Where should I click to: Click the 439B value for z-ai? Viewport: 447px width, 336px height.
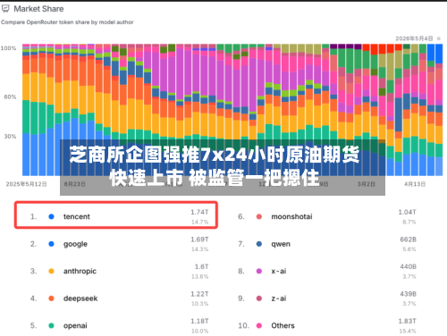pos(409,294)
